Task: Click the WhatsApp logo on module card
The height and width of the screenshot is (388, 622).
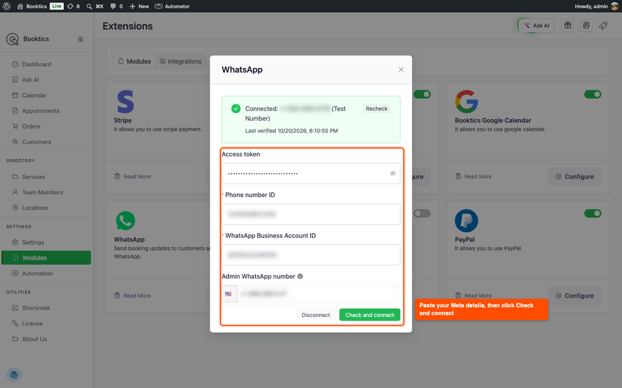Action: click(125, 221)
